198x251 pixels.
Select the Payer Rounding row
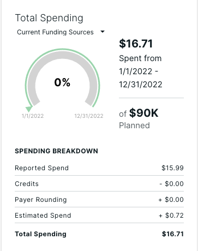pyautogui.click(x=99, y=200)
